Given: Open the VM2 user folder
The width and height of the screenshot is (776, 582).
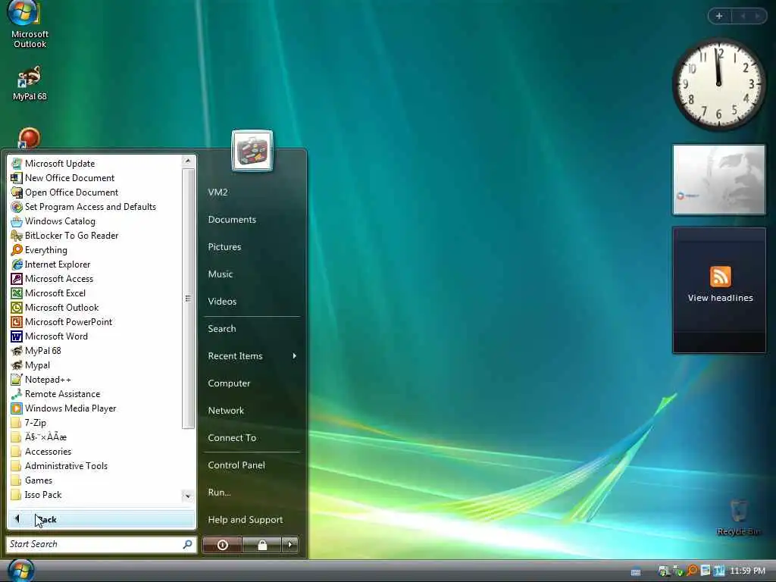Looking at the screenshot, I should coord(217,192).
